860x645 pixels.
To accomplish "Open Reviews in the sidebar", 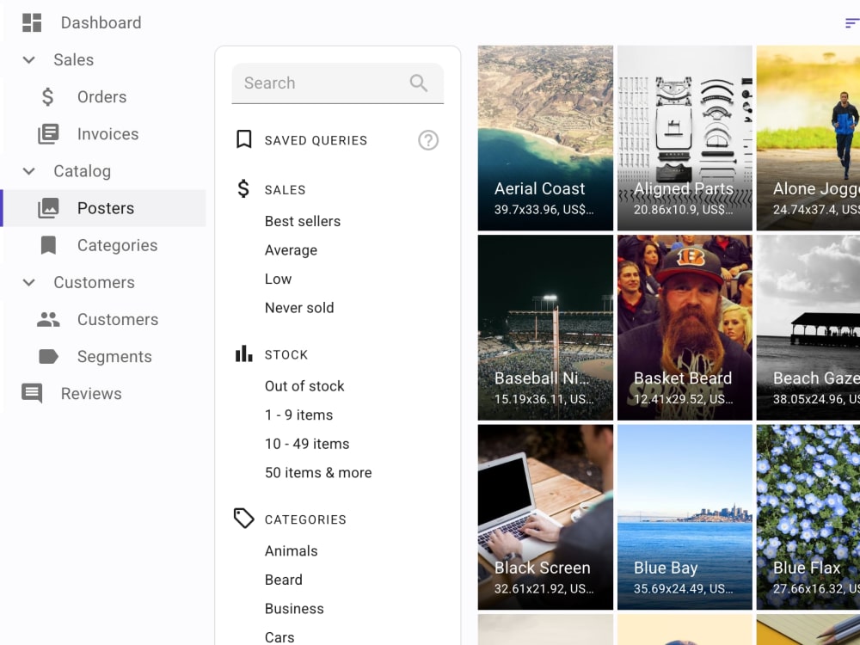I will 104,393.
